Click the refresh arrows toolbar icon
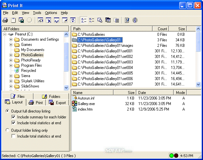The image size is (203, 160). (x=73, y=20)
